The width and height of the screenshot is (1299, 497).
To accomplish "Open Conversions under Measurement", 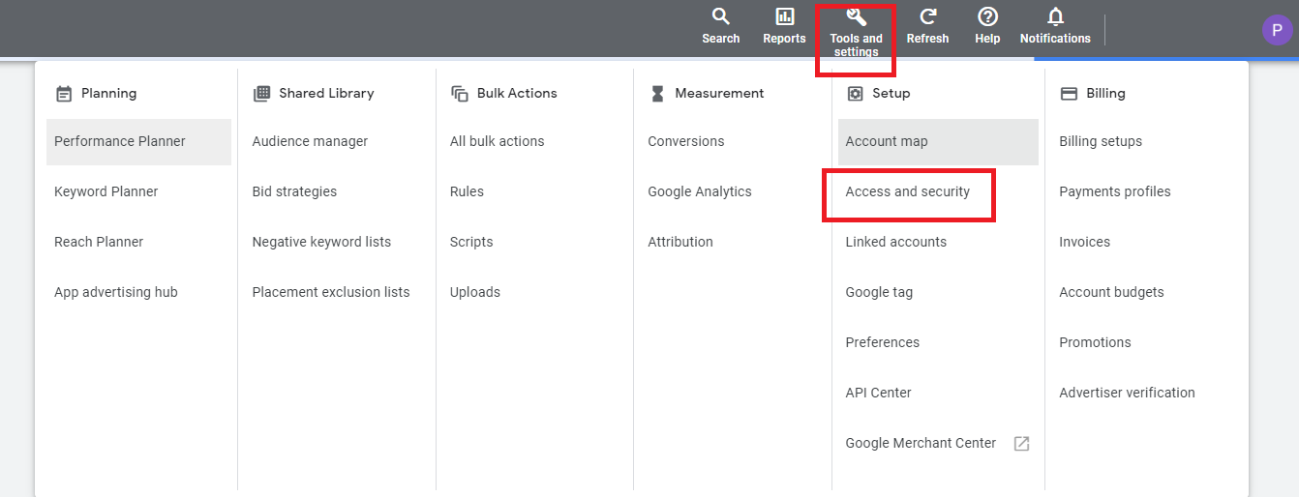I will coord(686,141).
